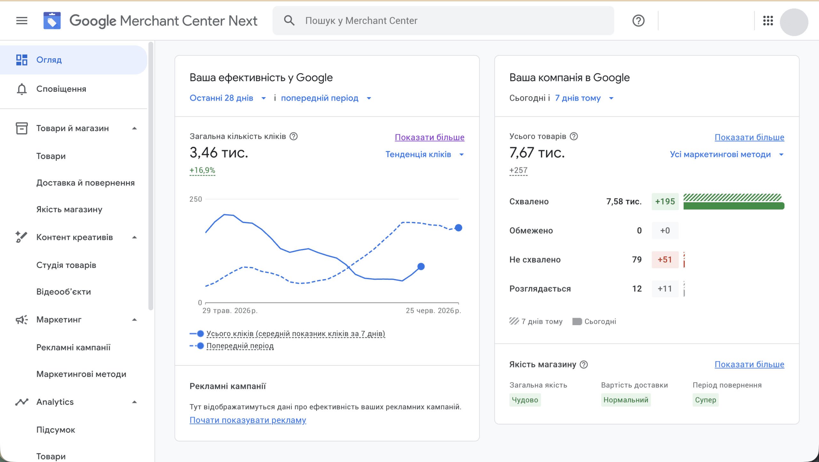Screen dimensions: 819x462
Task: Click the +11 under review badge
Action: pyautogui.click(x=665, y=289)
